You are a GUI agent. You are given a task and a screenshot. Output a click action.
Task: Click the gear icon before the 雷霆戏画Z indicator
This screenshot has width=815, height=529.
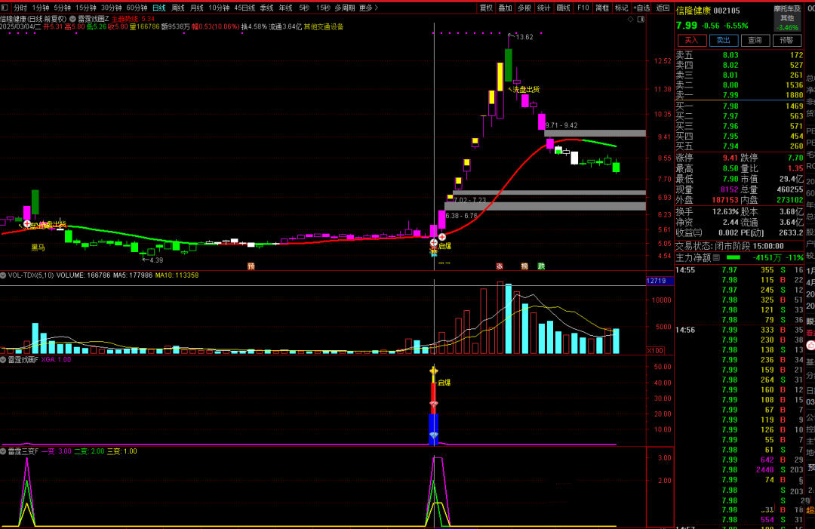tap(72, 18)
